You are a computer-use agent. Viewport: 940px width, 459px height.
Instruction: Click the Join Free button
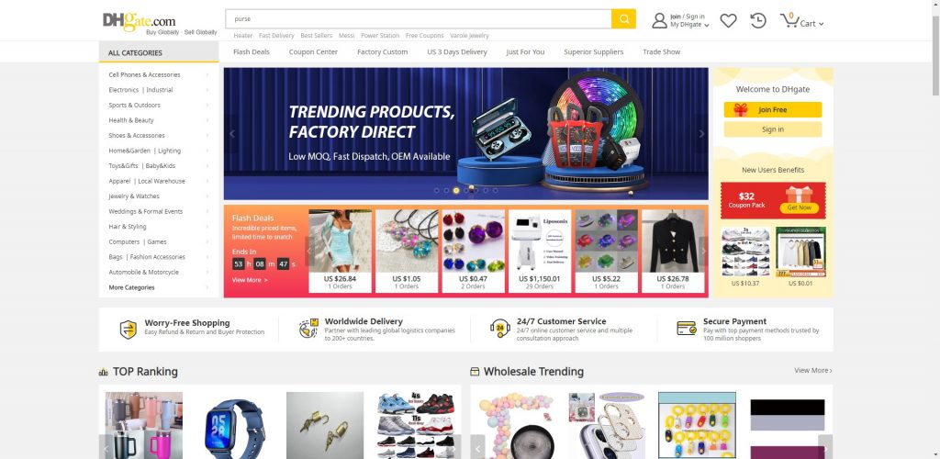773,109
